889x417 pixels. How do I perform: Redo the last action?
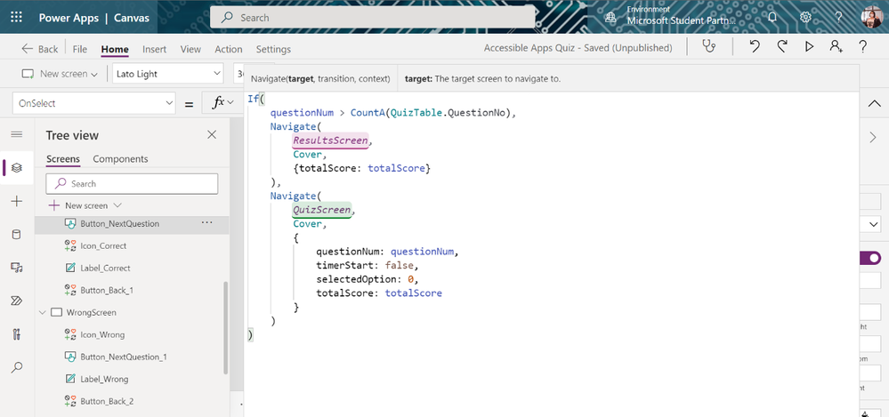[782, 46]
